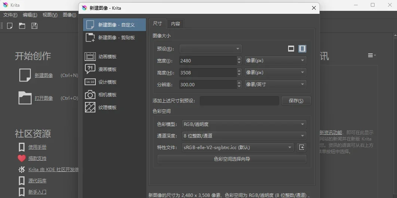The height and width of the screenshot is (198, 397).
Task: Open the 编辑(E) menu
Action: click(30, 15)
